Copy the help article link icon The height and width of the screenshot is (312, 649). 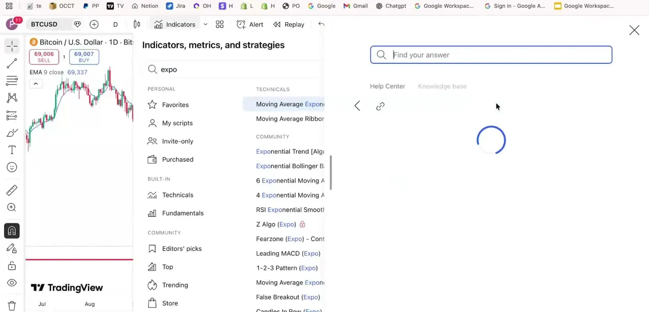pos(380,106)
